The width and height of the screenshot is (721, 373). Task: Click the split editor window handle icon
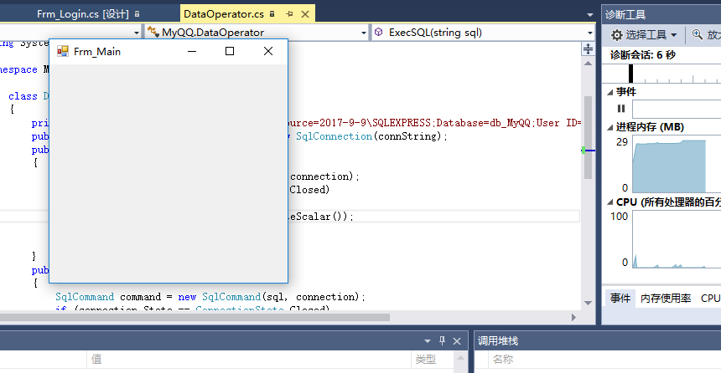click(x=588, y=49)
